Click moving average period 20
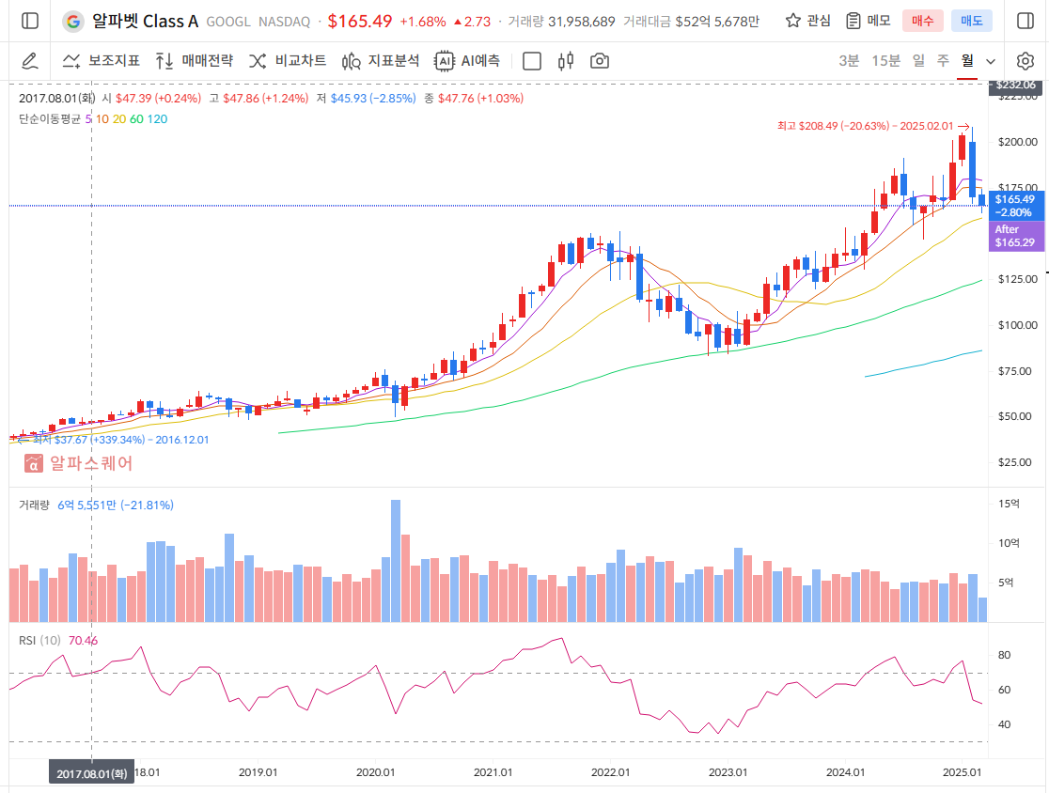The image size is (1049, 793). tap(119, 119)
